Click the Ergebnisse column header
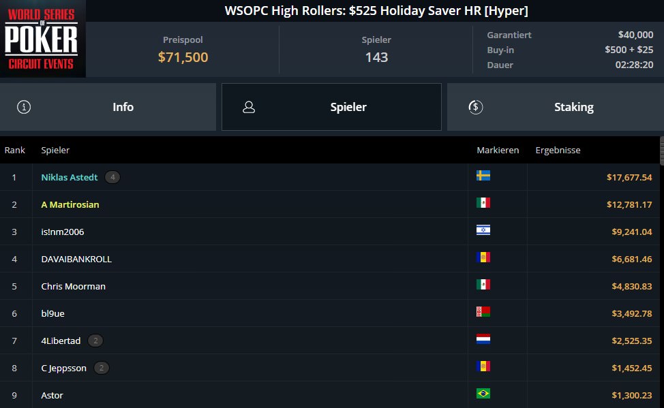This screenshot has width=664, height=408. [x=558, y=151]
